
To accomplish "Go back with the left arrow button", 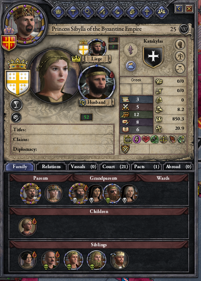I will 179,8.
